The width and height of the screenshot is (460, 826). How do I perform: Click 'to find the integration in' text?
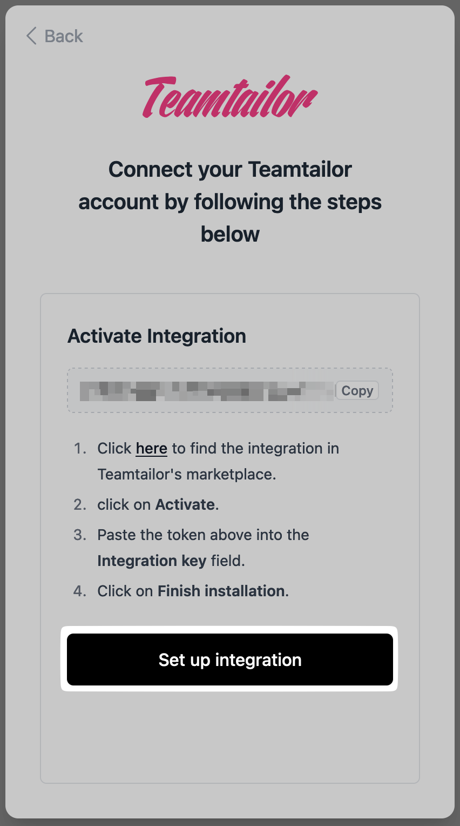(255, 449)
